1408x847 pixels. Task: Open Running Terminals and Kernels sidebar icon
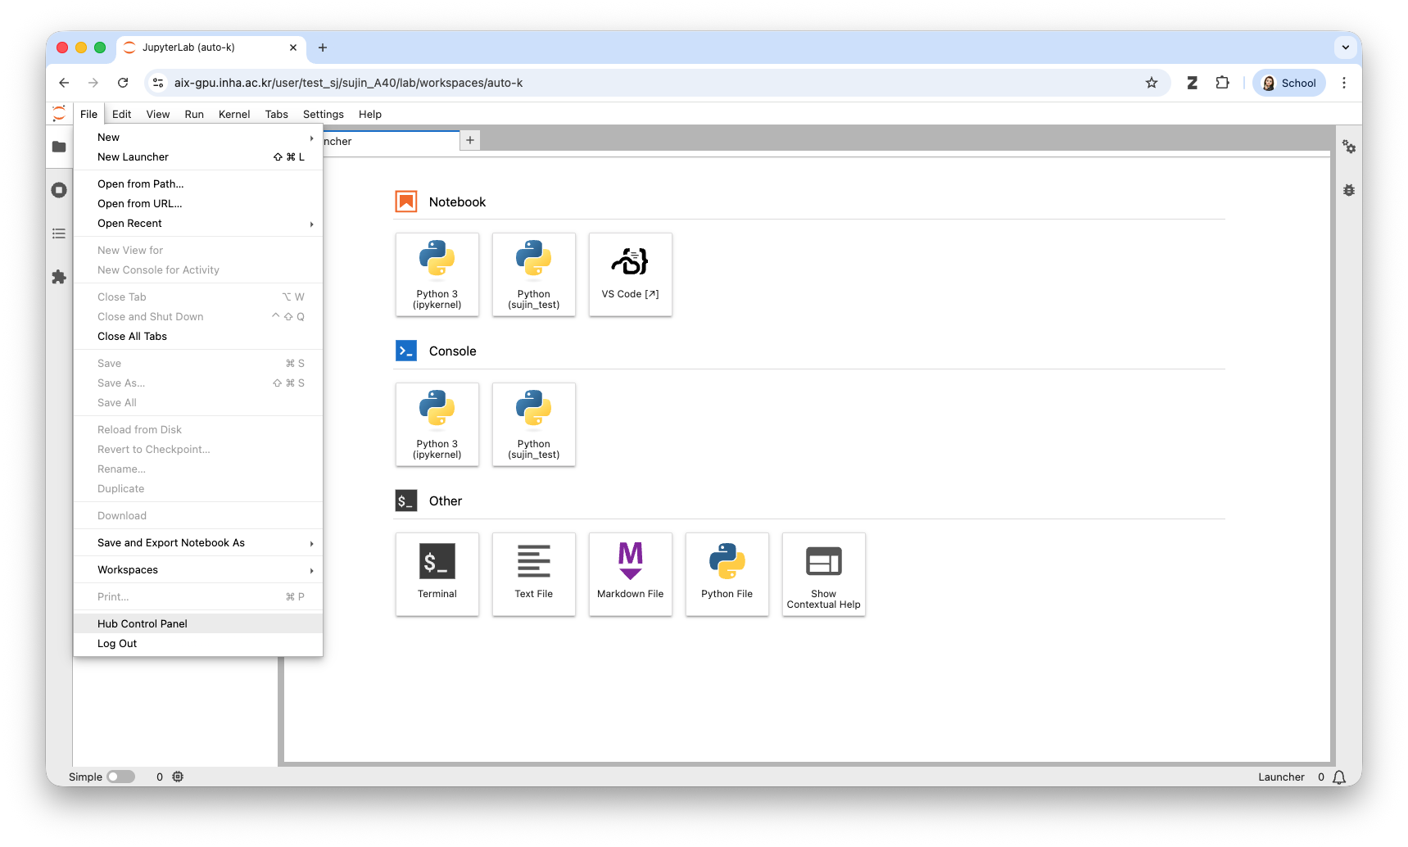pyautogui.click(x=59, y=190)
